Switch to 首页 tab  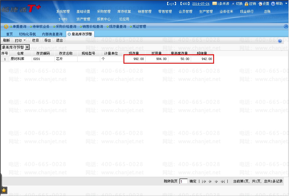[x=9, y=34]
